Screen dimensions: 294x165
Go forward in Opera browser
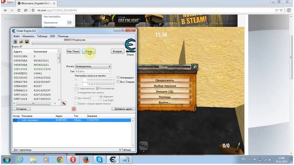point(12,11)
